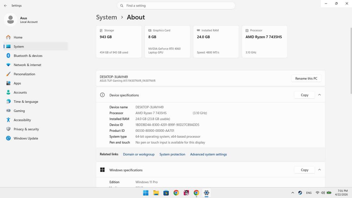Viewport: 352px width, 198px height.
Task: Click the vertical scrollbar on the right
Action: pyautogui.click(x=351, y=61)
